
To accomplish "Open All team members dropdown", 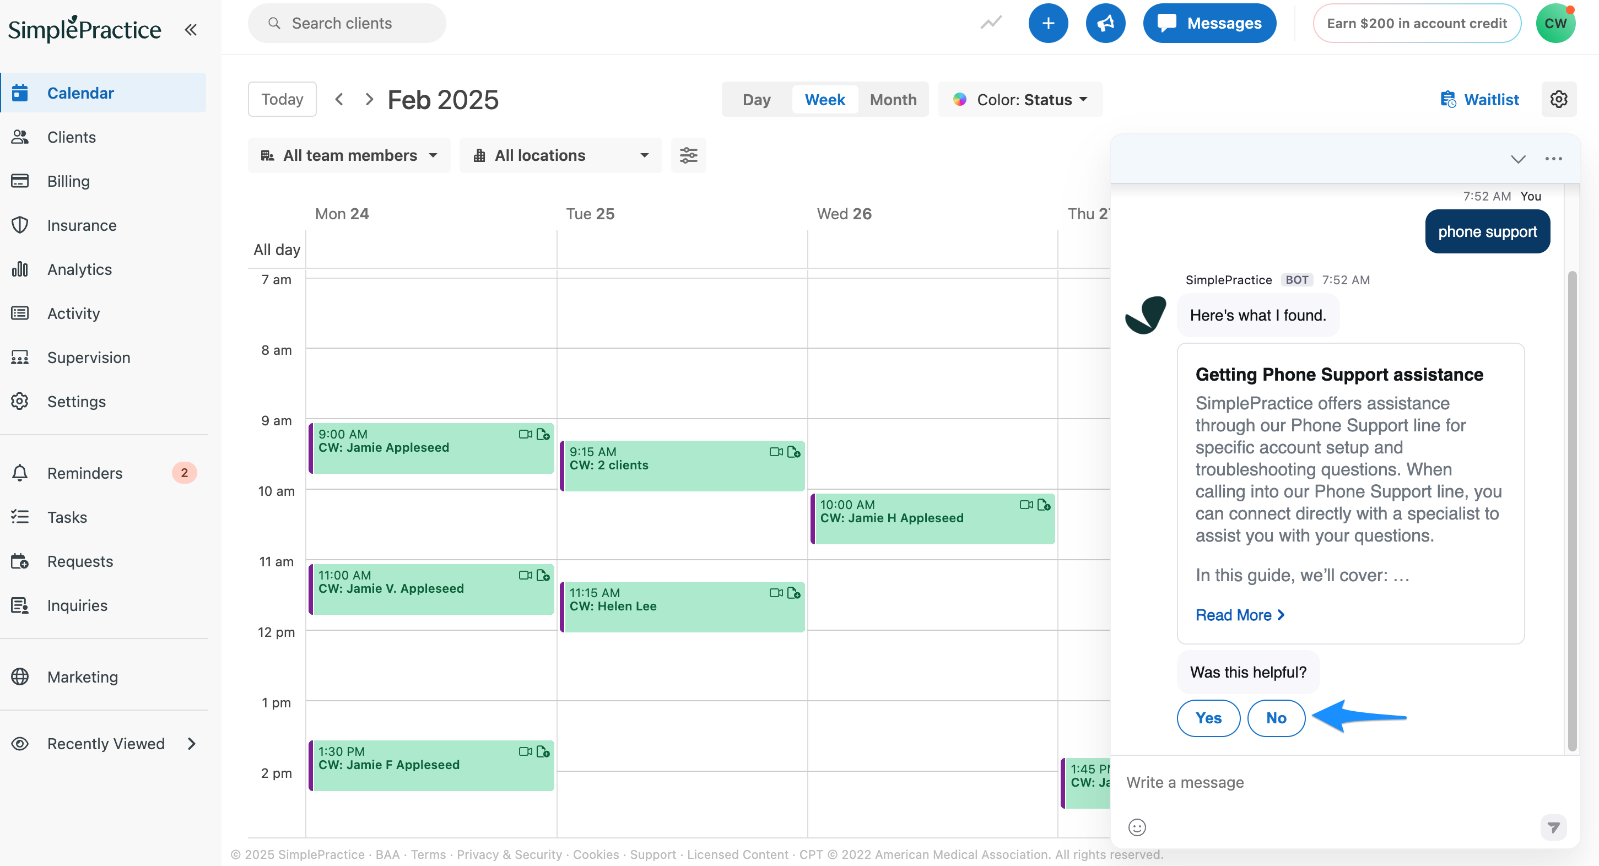I will (x=349, y=155).
